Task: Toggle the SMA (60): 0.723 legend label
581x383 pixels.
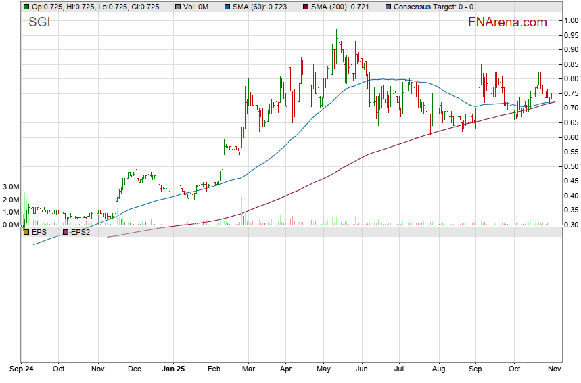Action: [x=256, y=7]
